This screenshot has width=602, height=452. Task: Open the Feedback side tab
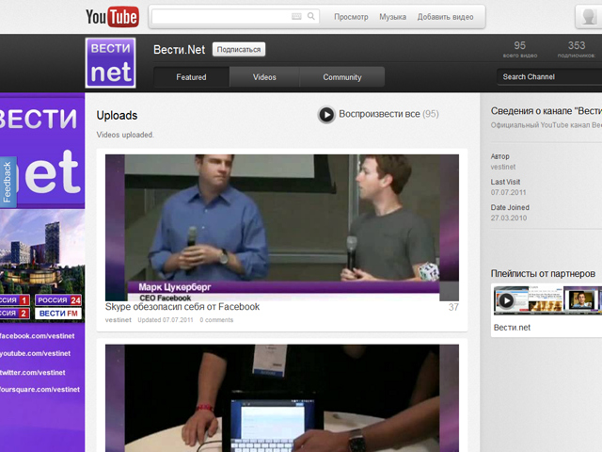click(8, 182)
